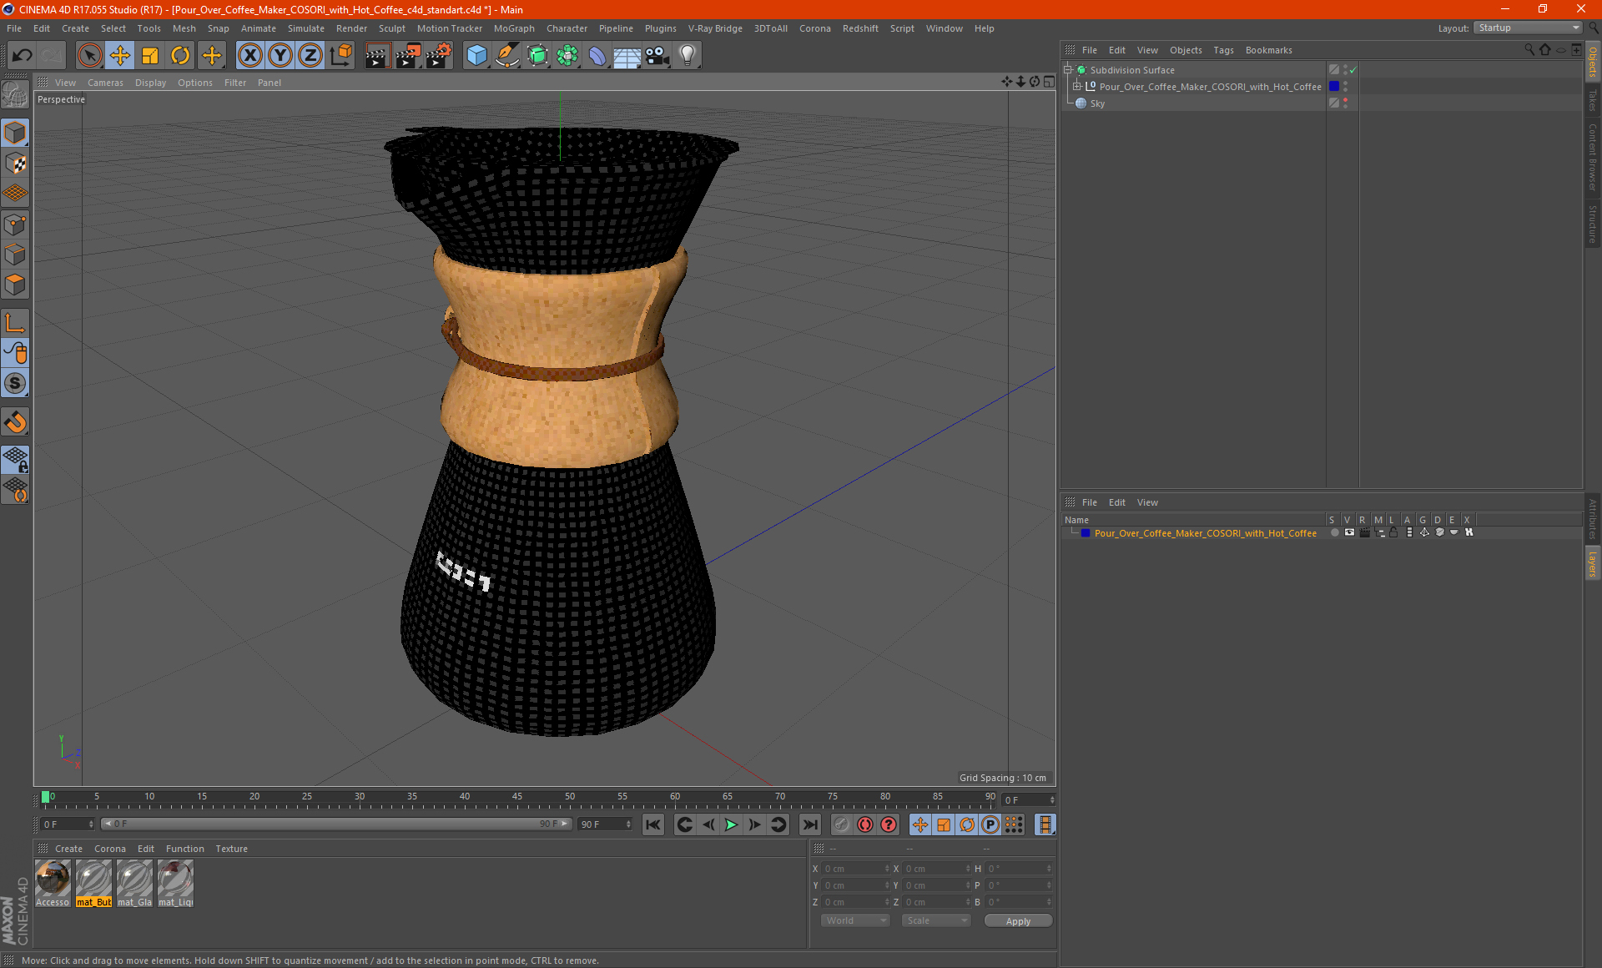
Task: Toggle layer View eye icon
Action: point(1349,532)
